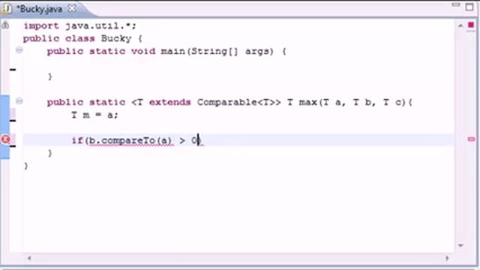
Task: Click the import folding icon on first line
Action: point(5,25)
